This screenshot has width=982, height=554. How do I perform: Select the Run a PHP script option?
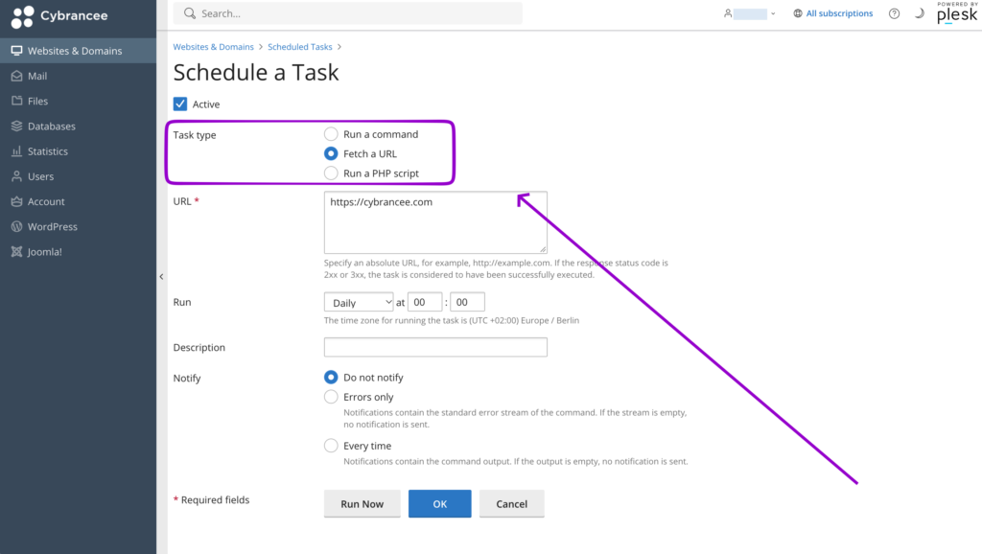[331, 173]
